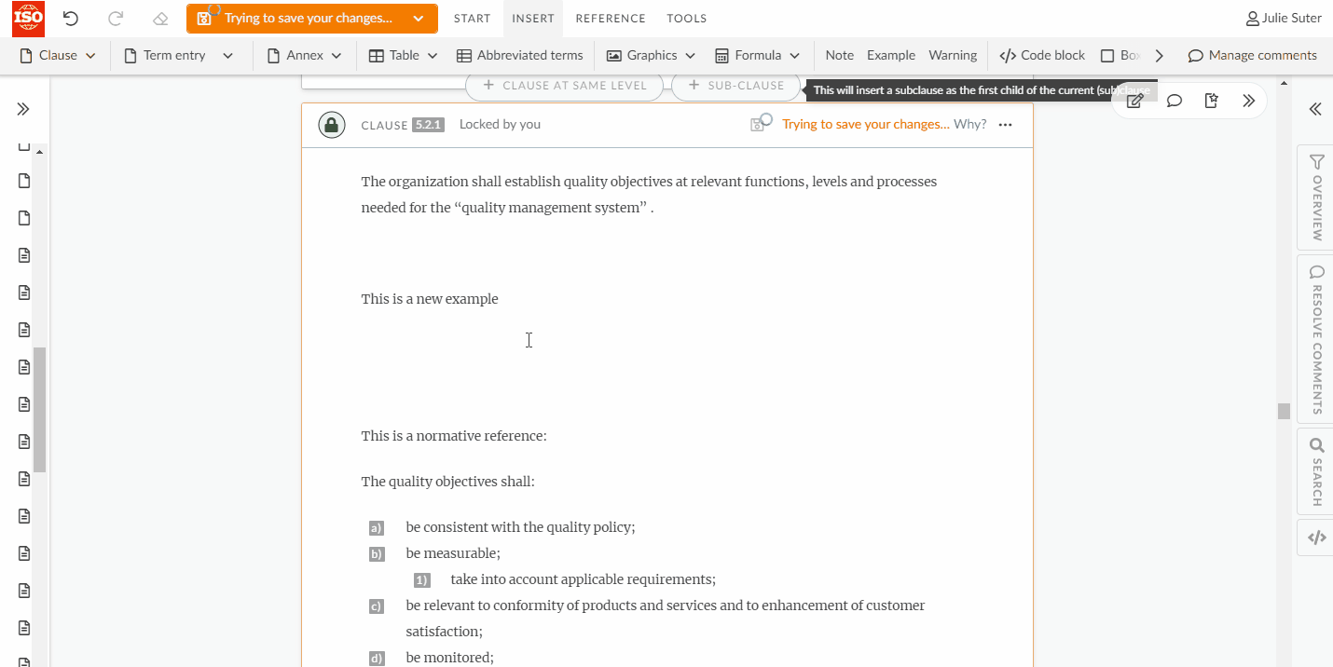Click the text 'The quality objectives shall:'
The width and height of the screenshot is (1333, 667).
coord(448,482)
